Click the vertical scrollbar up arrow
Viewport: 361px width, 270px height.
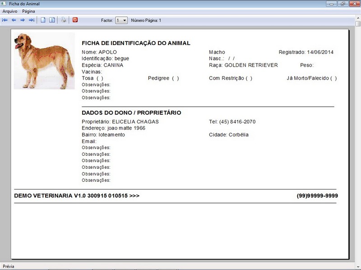(358, 18)
